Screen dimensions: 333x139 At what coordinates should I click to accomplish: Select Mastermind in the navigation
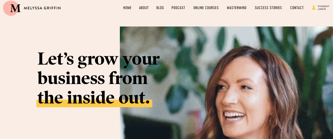click(x=237, y=8)
